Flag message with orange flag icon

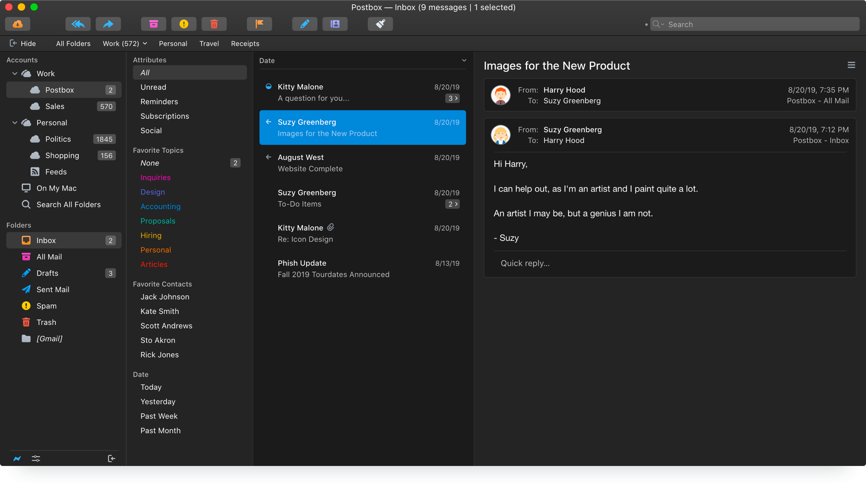coord(259,24)
